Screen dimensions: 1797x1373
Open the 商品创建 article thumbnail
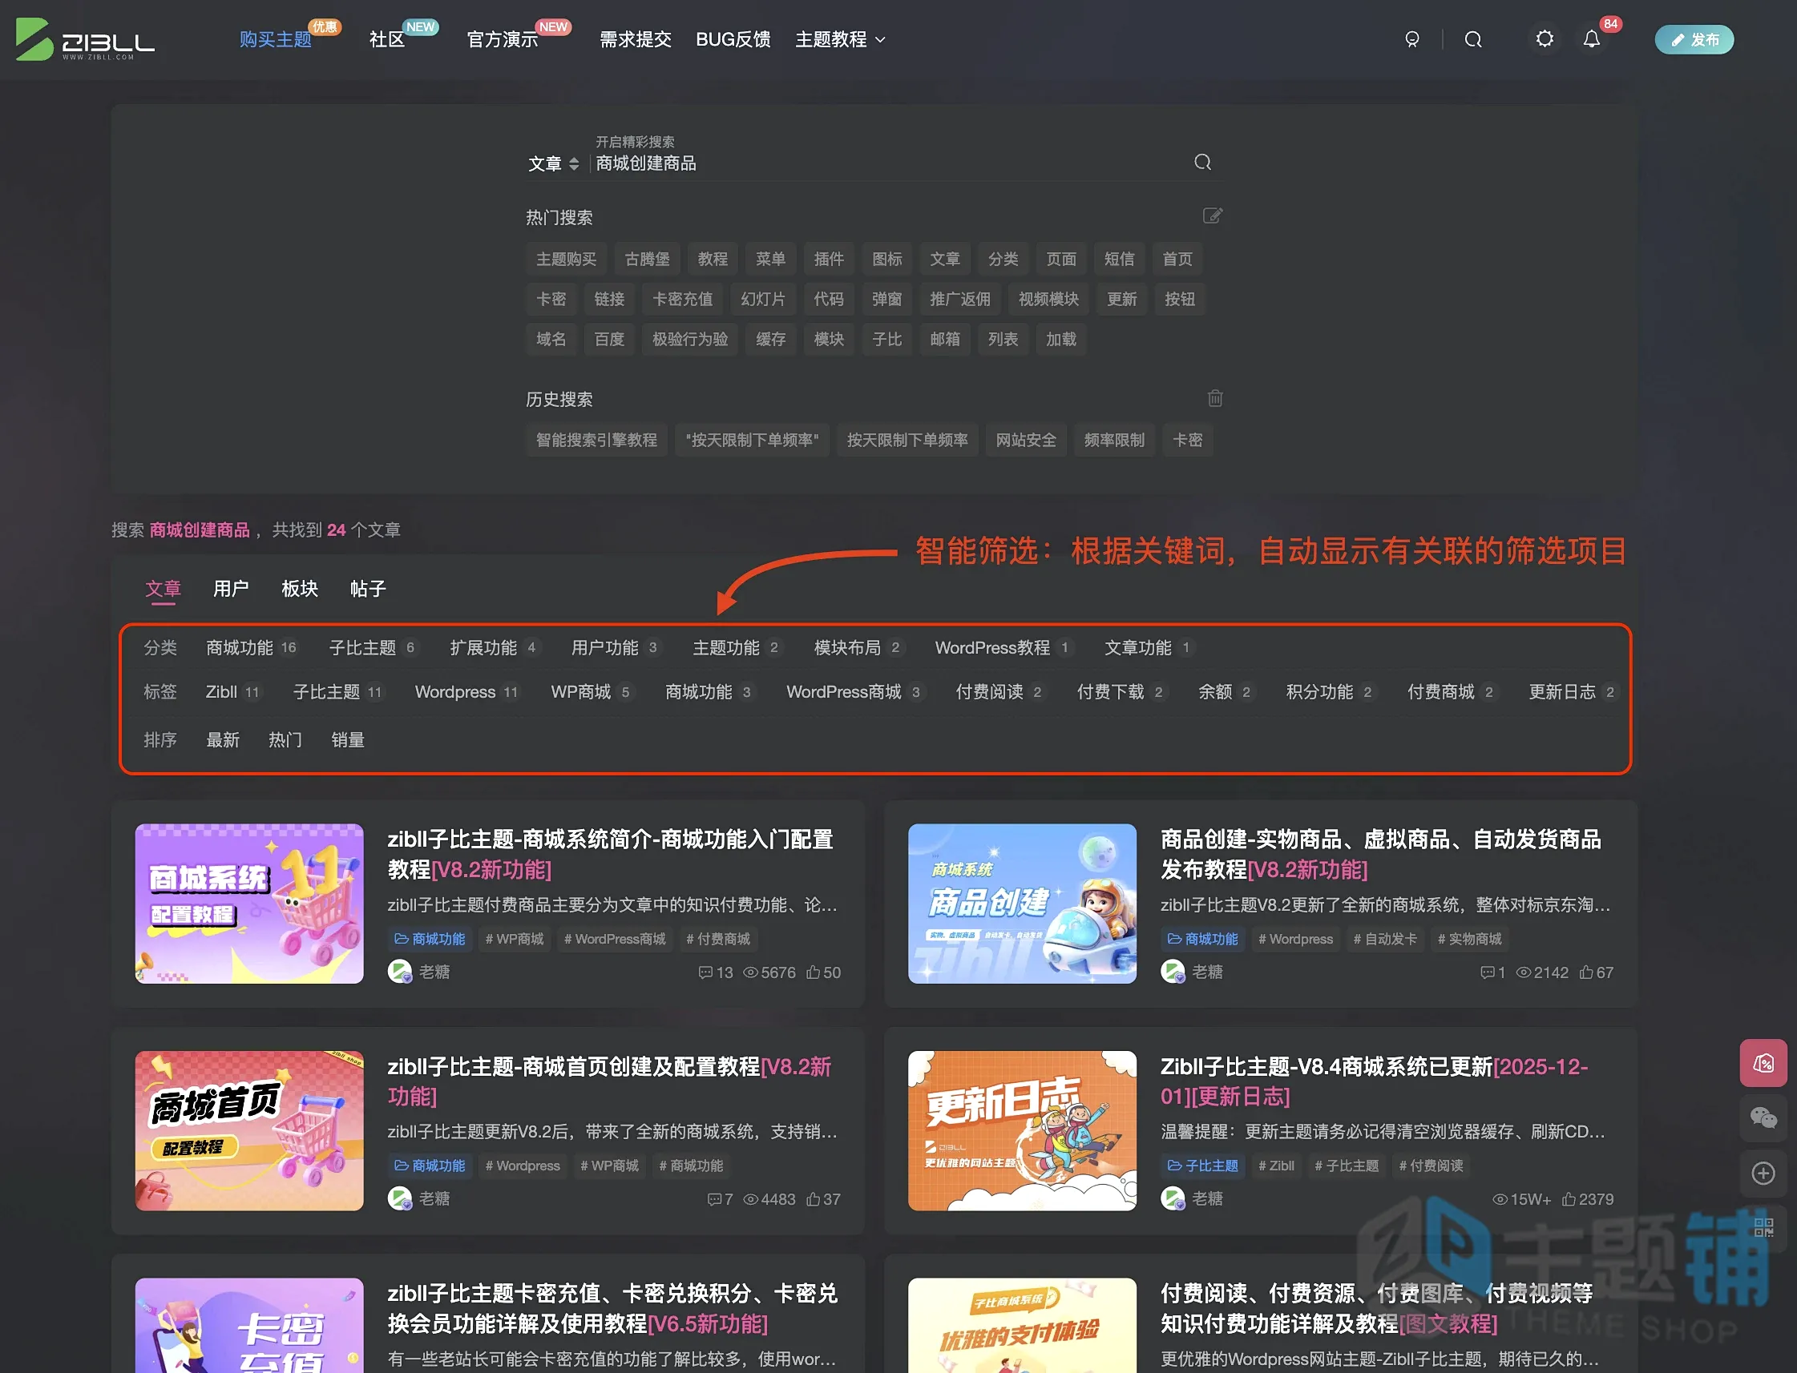[1022, 904]
